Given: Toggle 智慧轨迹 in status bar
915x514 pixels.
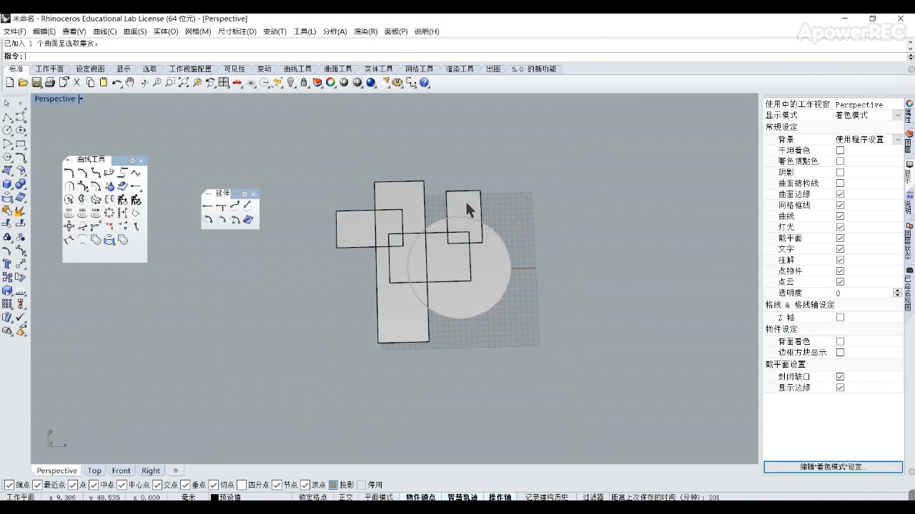Looking at the screenshot, I should 463,497.
